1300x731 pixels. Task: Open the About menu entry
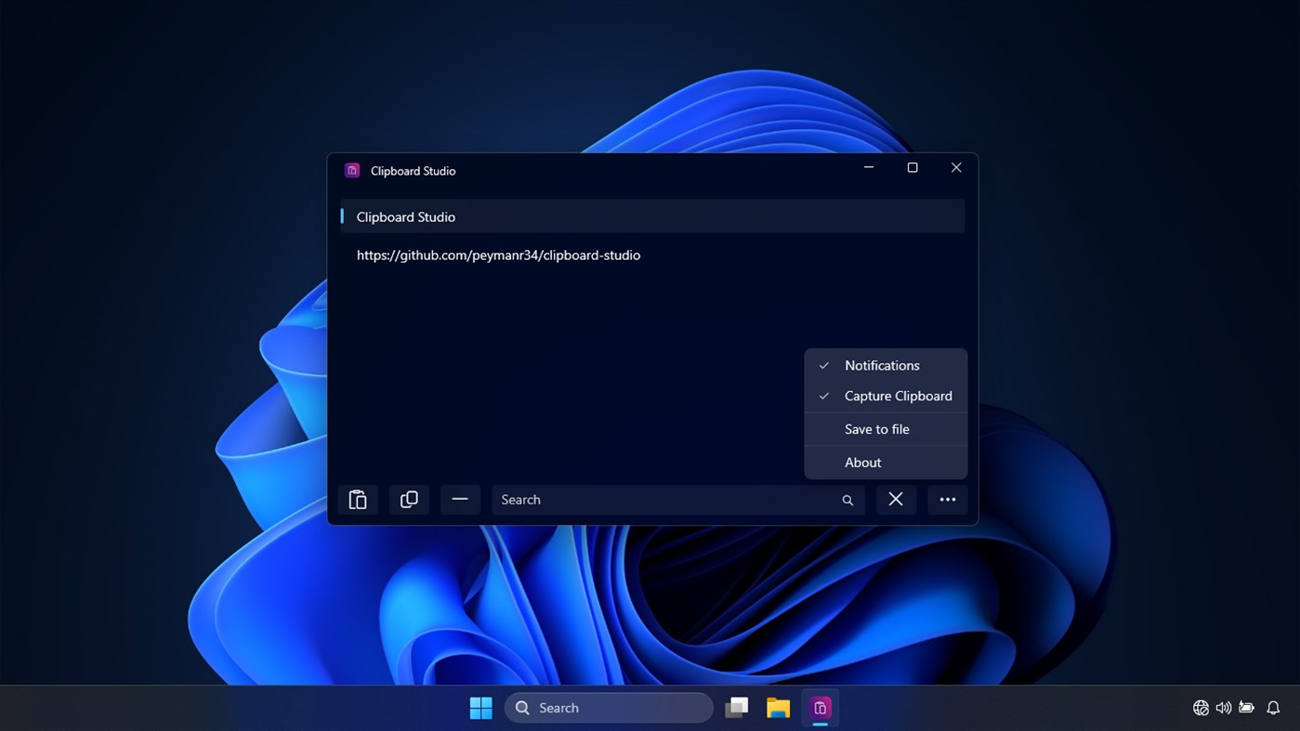pyautogui.click(x=886, y=463)
